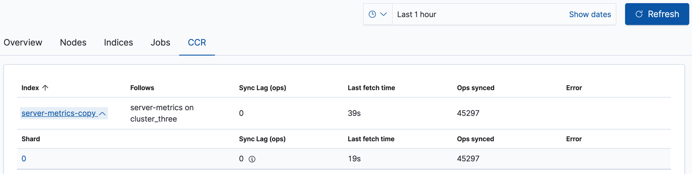Click the Sync Lag (ops) top header

263,88
